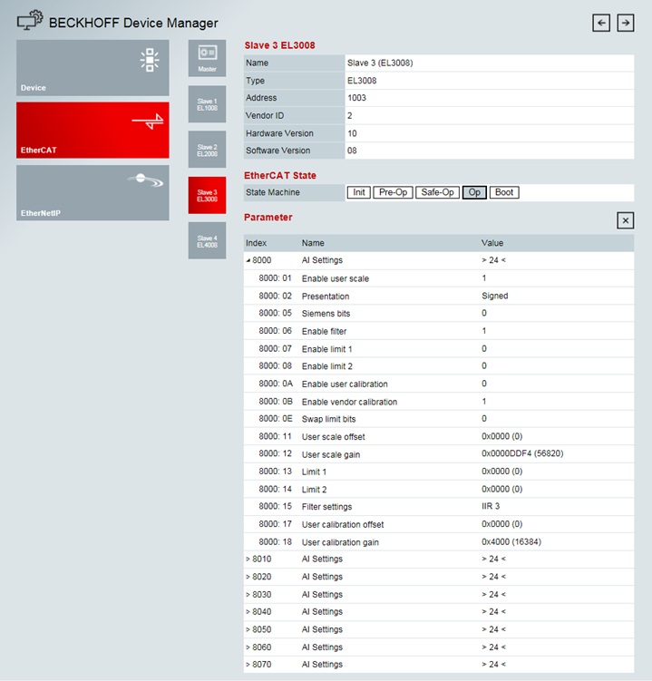Set state machine to Safe-Op

pos(437,192)
